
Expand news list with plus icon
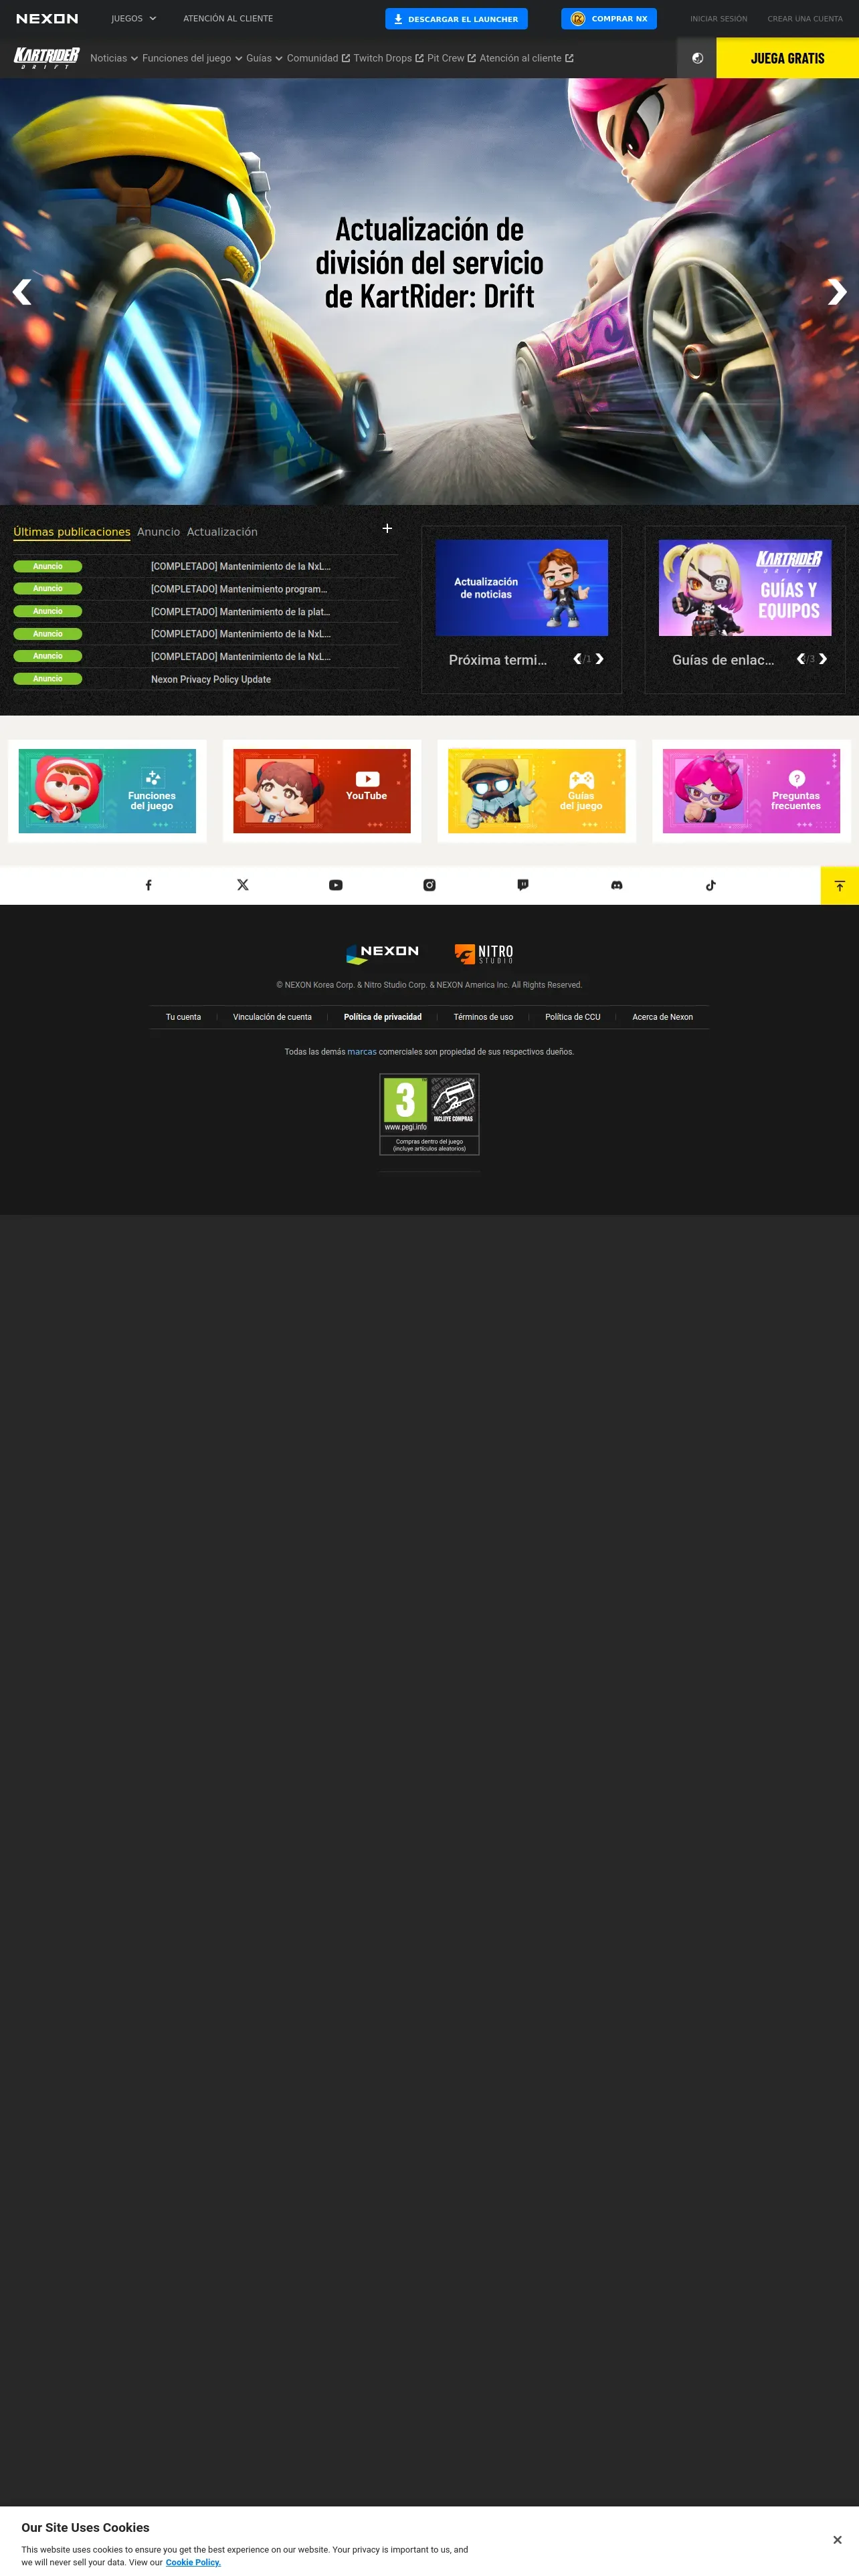coord(387,528)
